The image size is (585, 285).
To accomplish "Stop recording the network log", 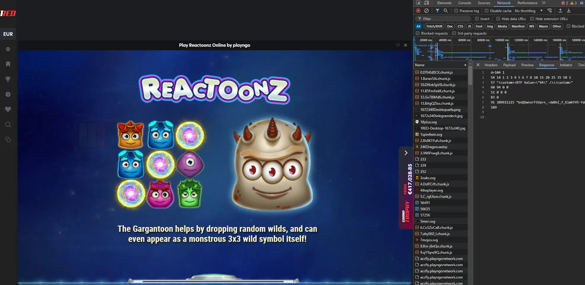I will (x=418, y=11).
